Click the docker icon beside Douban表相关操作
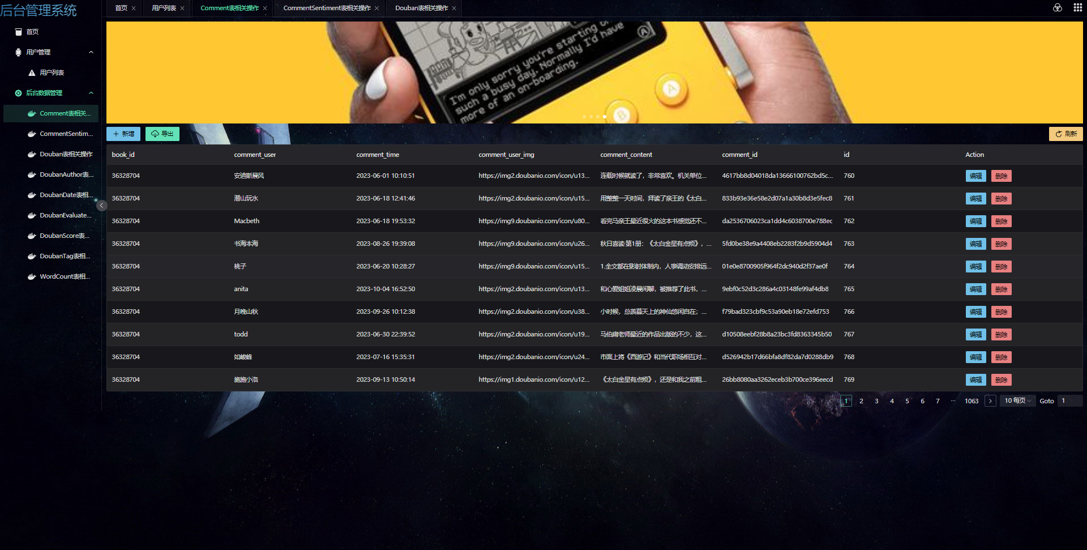This screenshot has height=550, width=1087. 32,154
